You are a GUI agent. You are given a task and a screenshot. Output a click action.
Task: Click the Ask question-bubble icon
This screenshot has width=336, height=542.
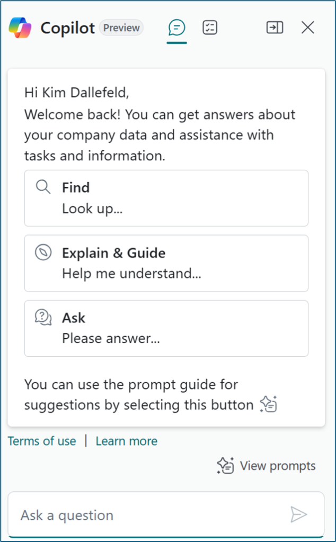[43, 318]
